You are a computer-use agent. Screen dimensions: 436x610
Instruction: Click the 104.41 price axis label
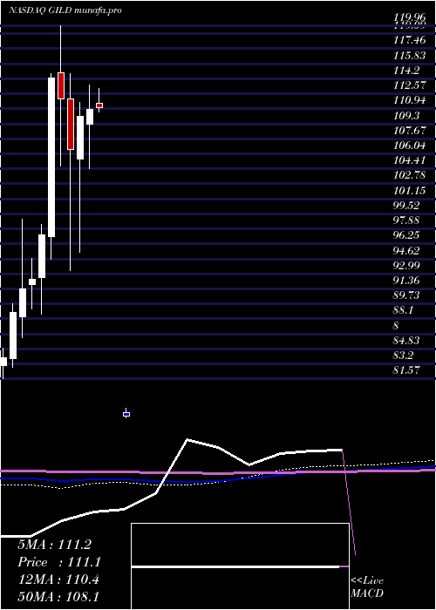click(x=409, y=159)
